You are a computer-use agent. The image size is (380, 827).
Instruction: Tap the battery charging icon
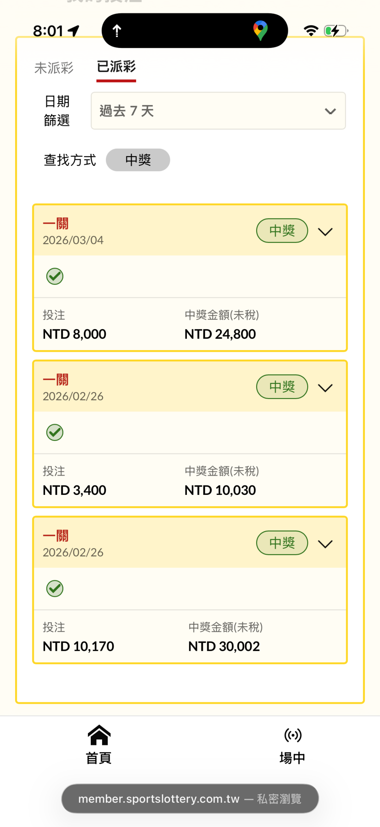click(336, 31)
